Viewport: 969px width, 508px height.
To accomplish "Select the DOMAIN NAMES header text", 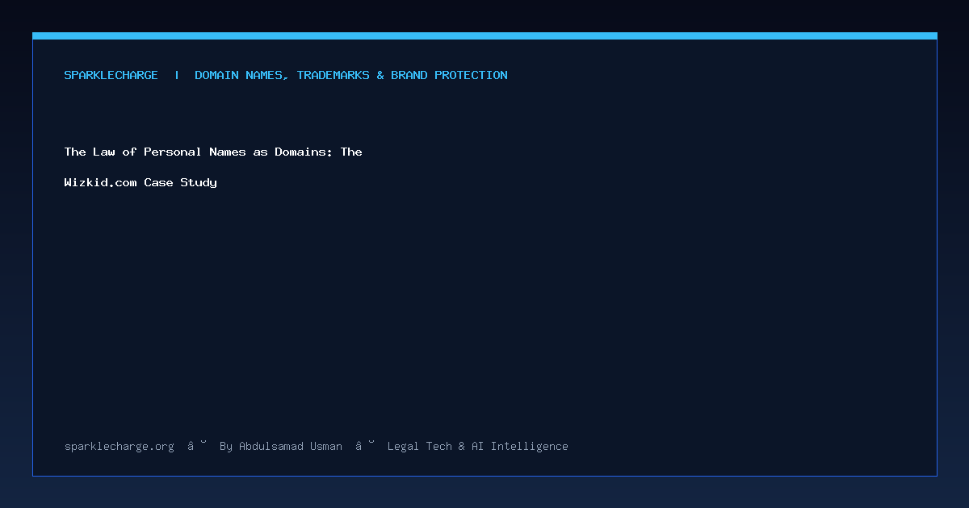I will 241,75.
